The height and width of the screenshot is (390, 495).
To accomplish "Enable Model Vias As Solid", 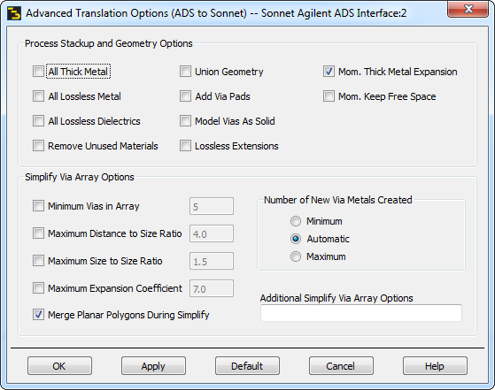I will (185, 121).
